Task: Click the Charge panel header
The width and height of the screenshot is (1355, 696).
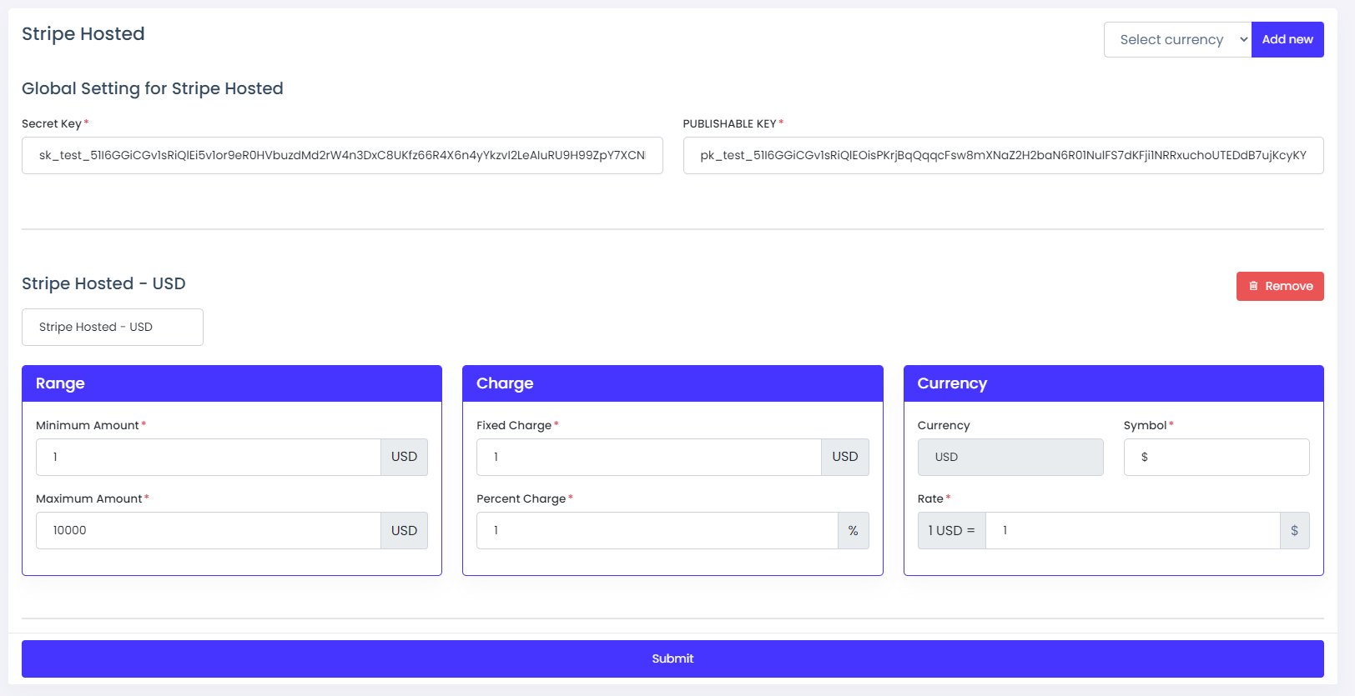Action: (x=672, y=383)
